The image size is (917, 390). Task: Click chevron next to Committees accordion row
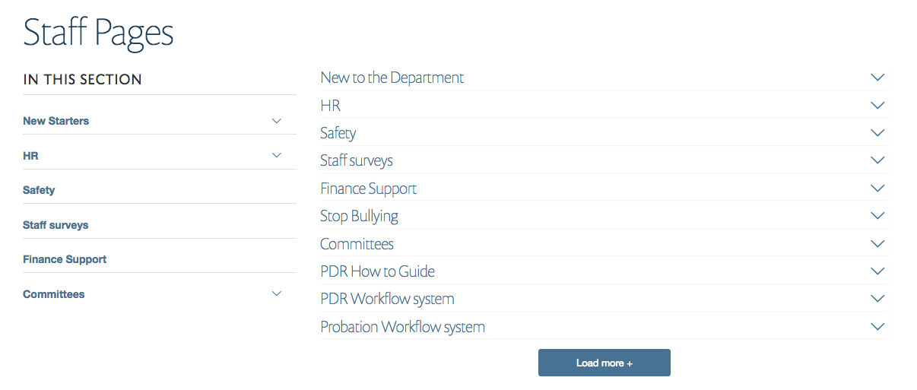[877, 244]
